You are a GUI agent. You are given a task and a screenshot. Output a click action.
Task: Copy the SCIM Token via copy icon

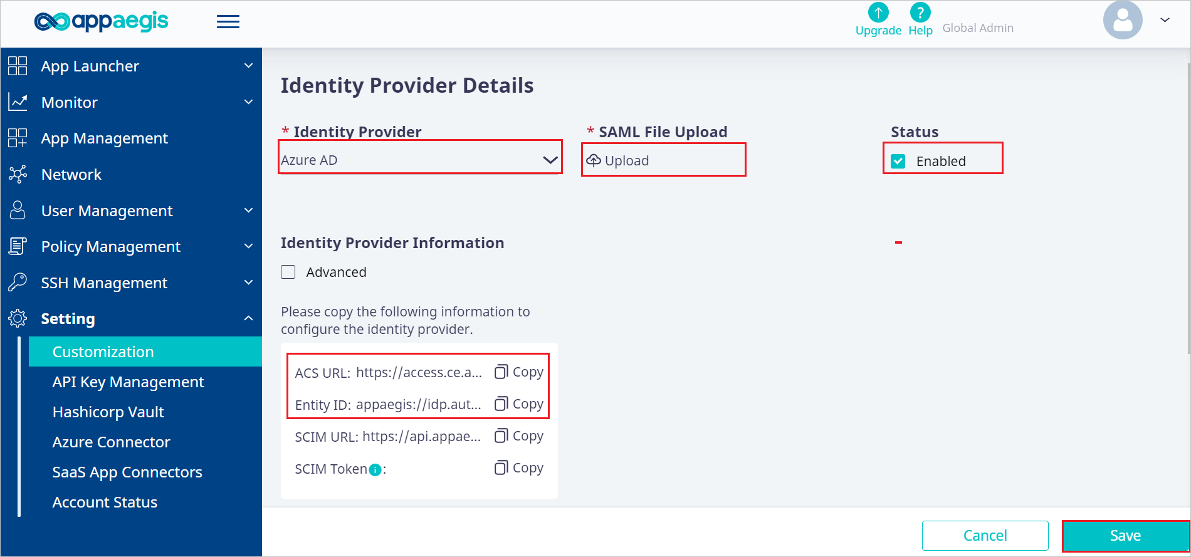tap(500, 467)
